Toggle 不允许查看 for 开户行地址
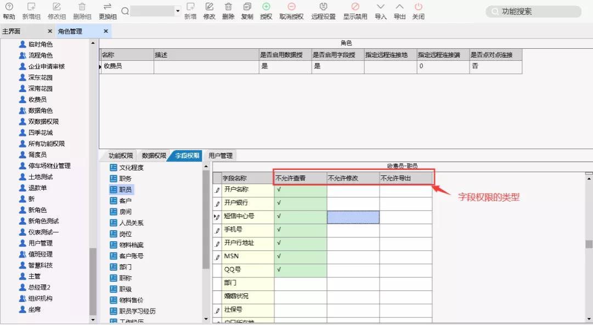The height and width of the screenshot is (325, 593). coord(300,244)
